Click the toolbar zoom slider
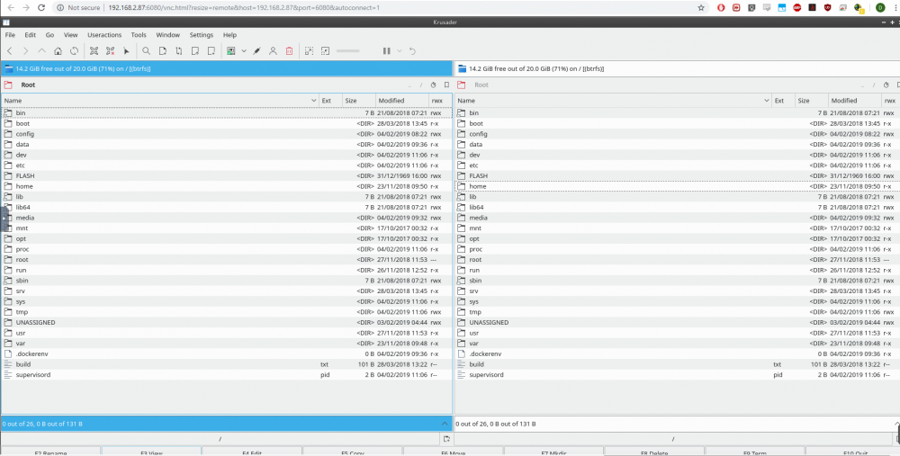Image resolution: width=900 pixels, height=456 pixels. 347,51
